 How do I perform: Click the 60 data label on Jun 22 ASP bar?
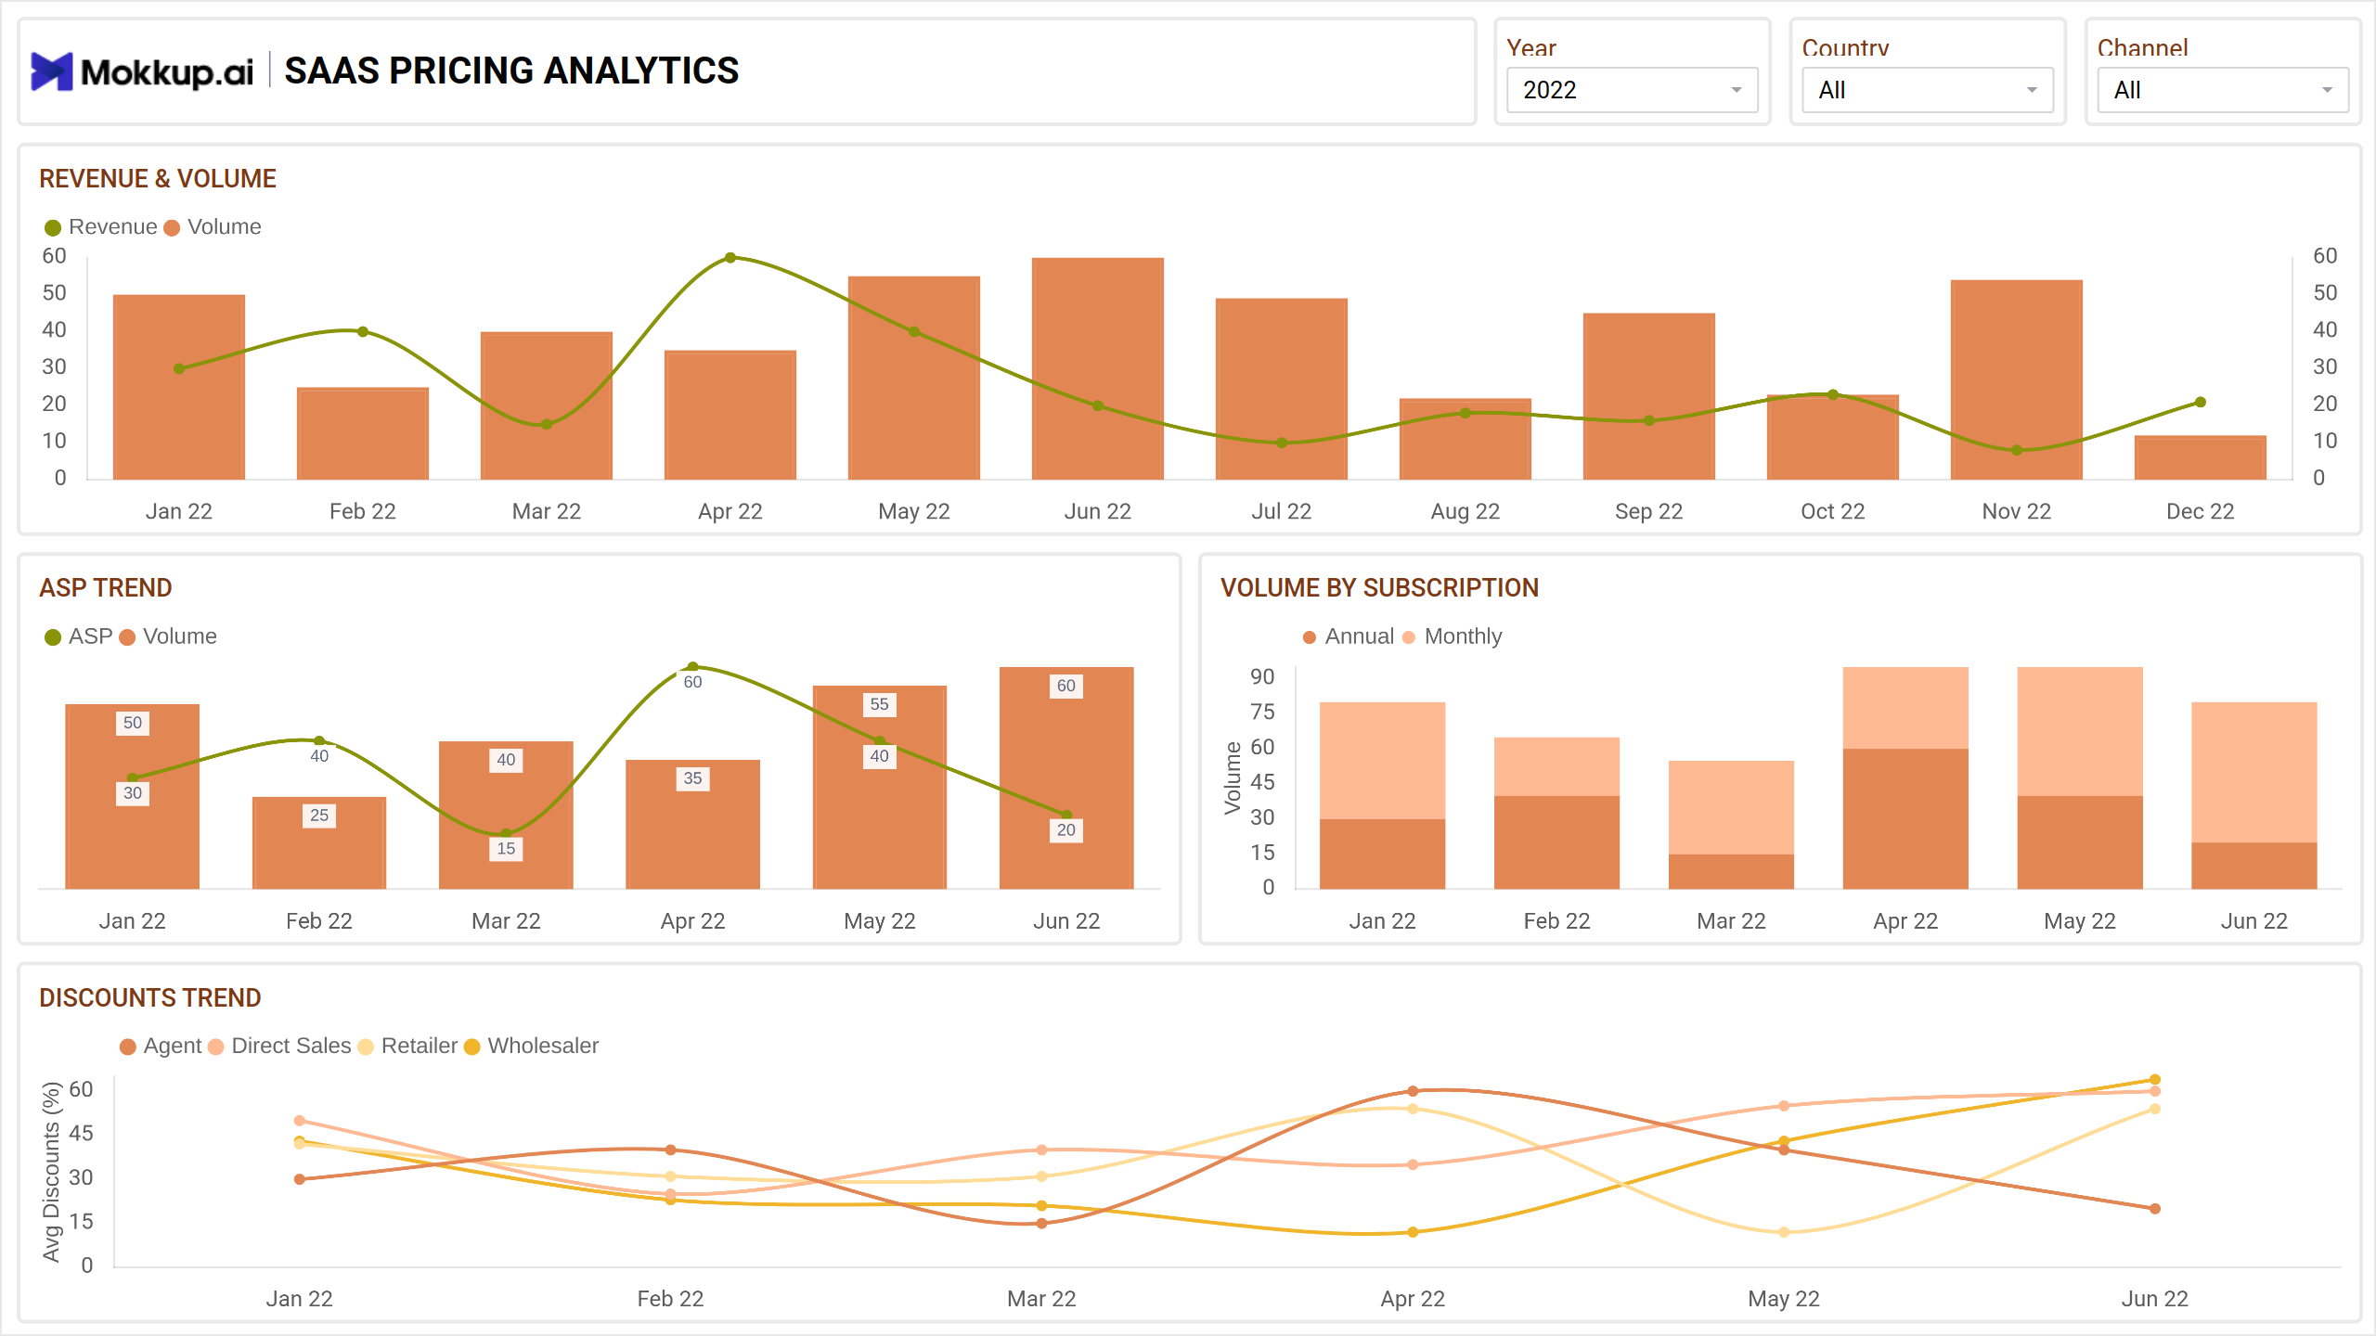pos(1065,686)
